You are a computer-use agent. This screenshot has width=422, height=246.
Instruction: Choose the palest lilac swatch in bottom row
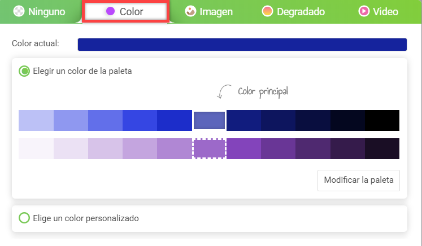click(x=36, y=149)
